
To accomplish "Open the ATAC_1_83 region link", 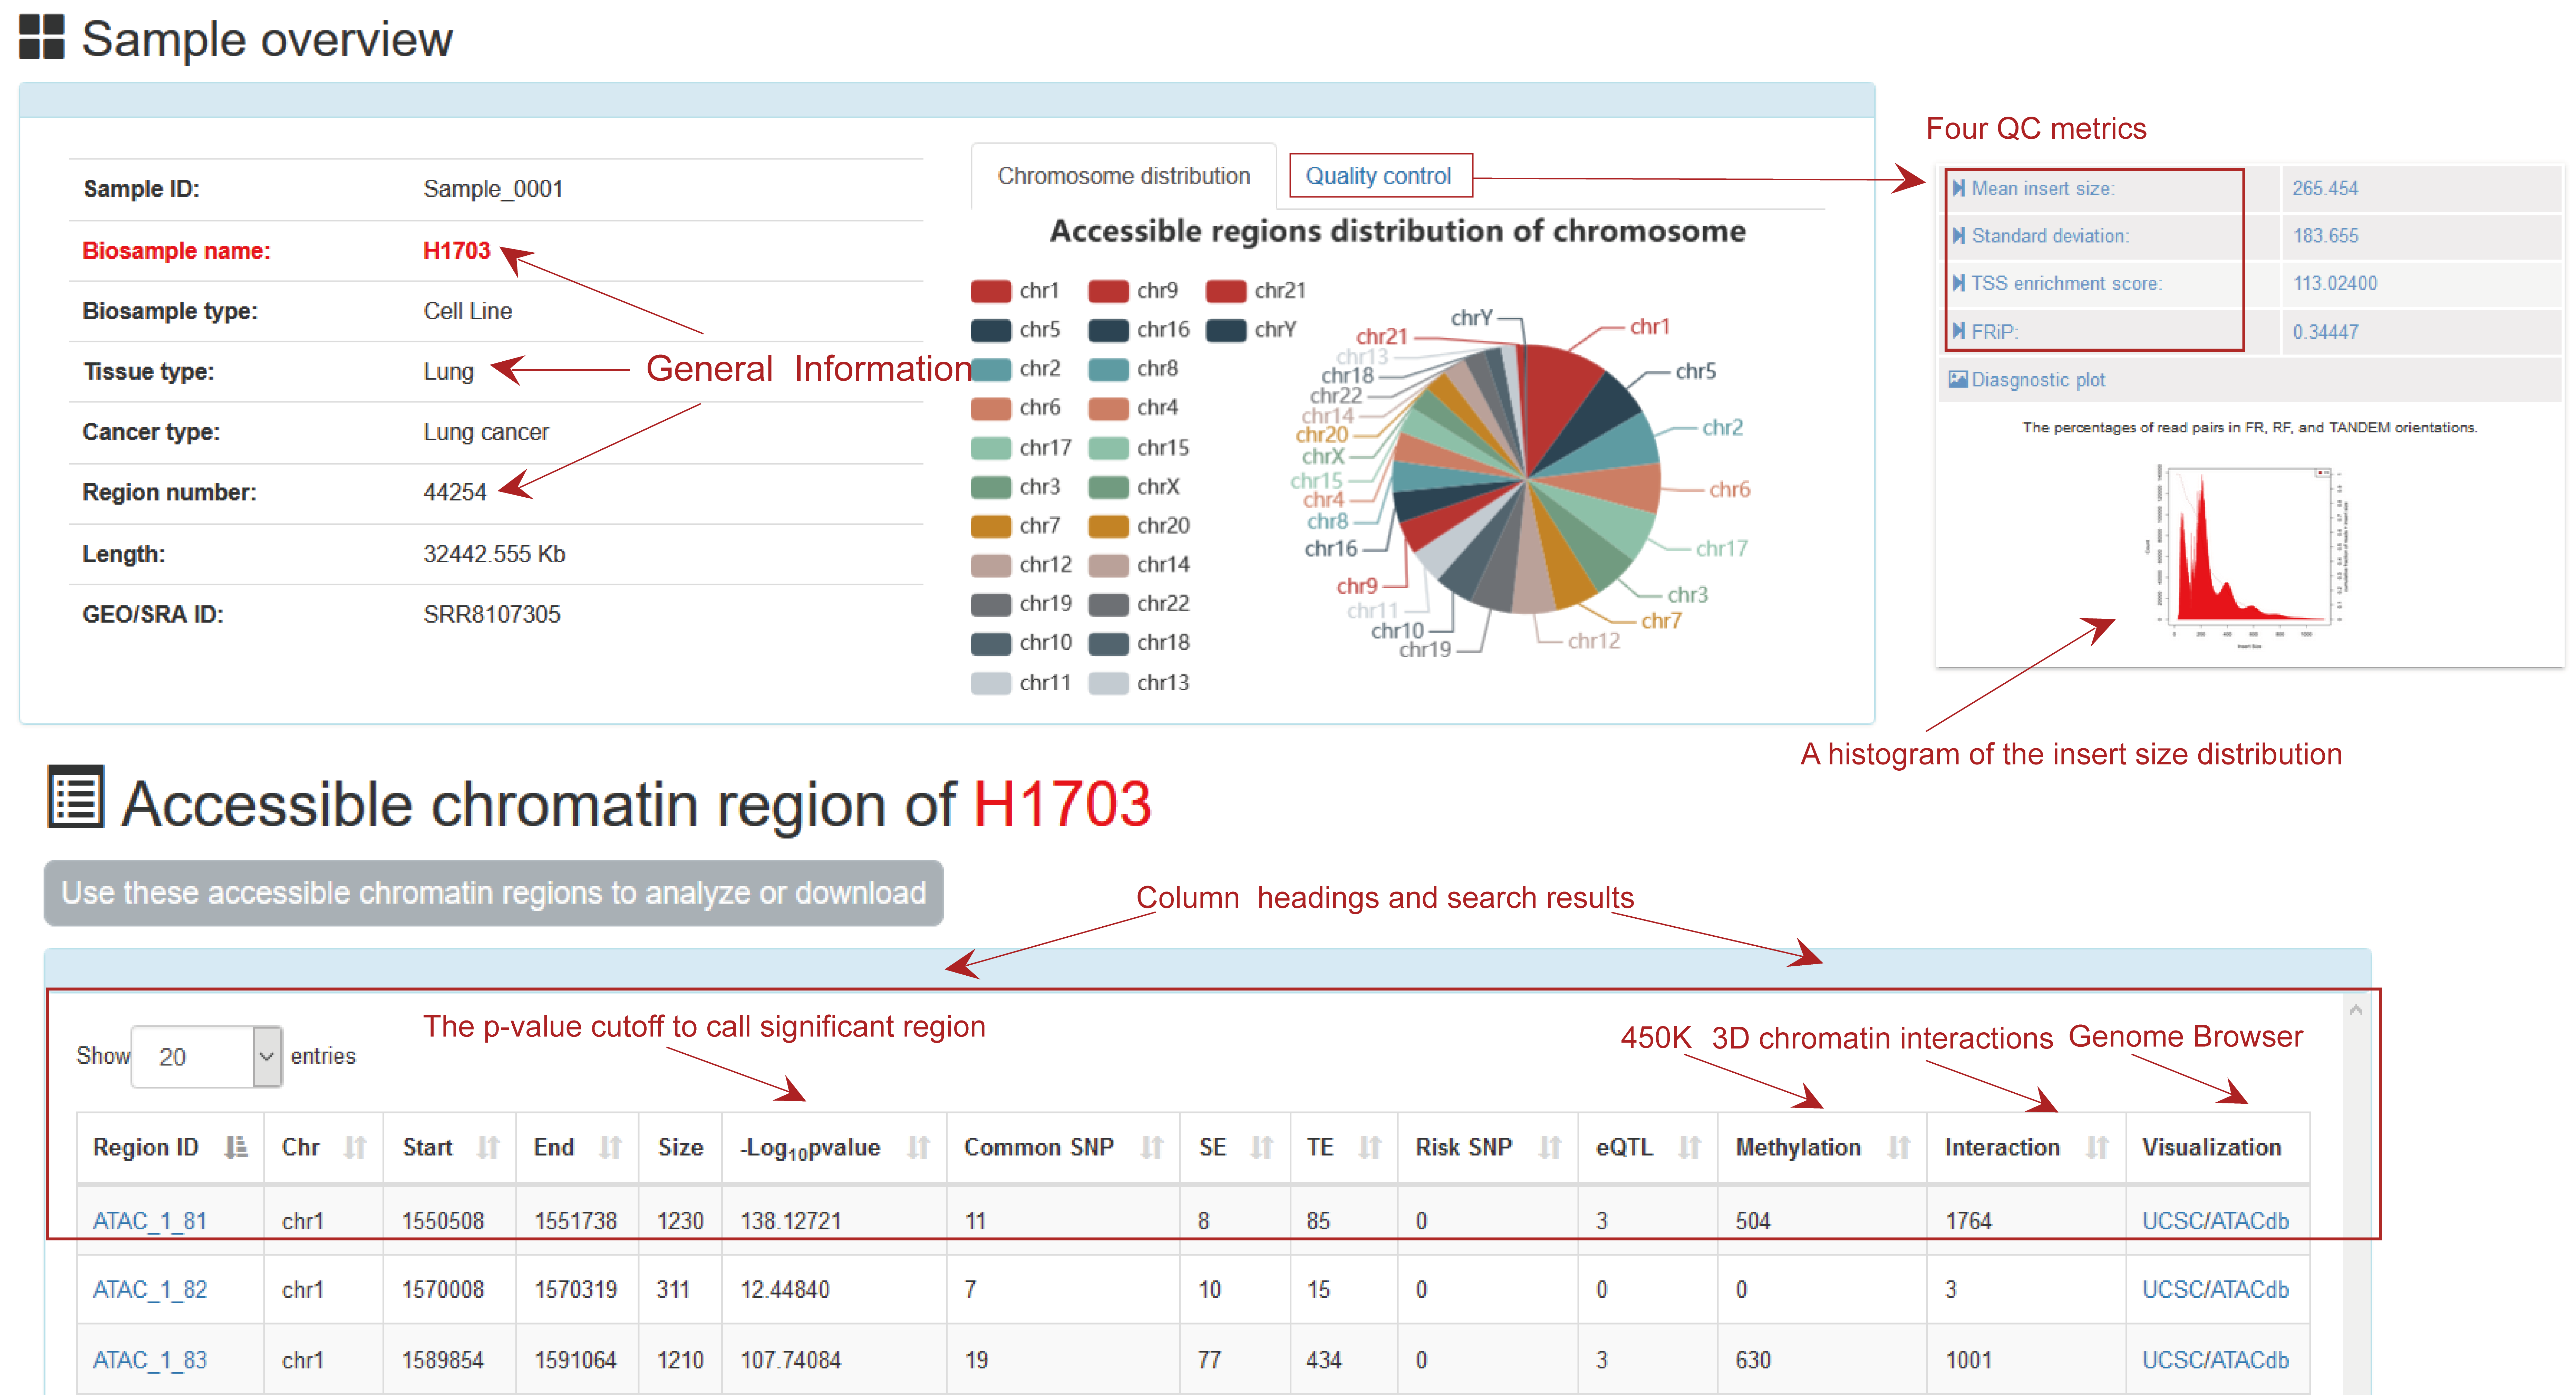I will click(x=150, y=1360).
